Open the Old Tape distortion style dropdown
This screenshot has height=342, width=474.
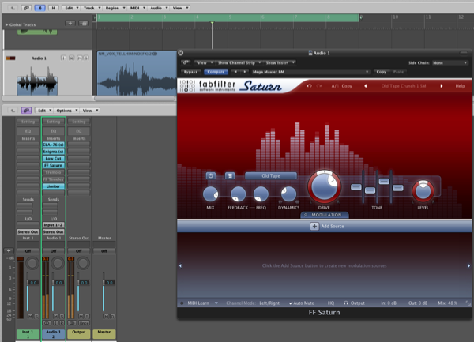pyautogui.click(x=270, y=175)
